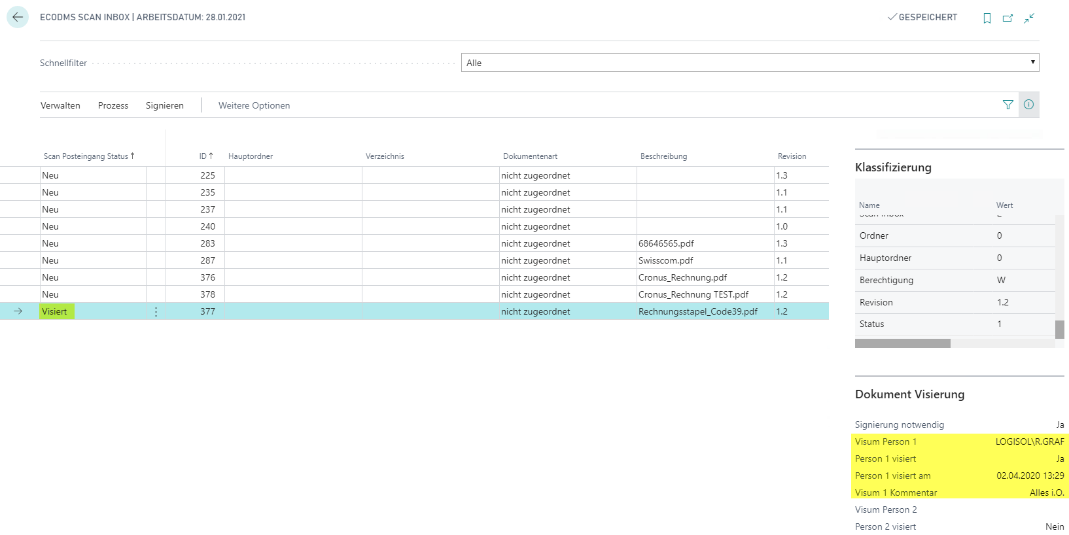Click the Revision row in Klassifizierung

pos(955,302)
